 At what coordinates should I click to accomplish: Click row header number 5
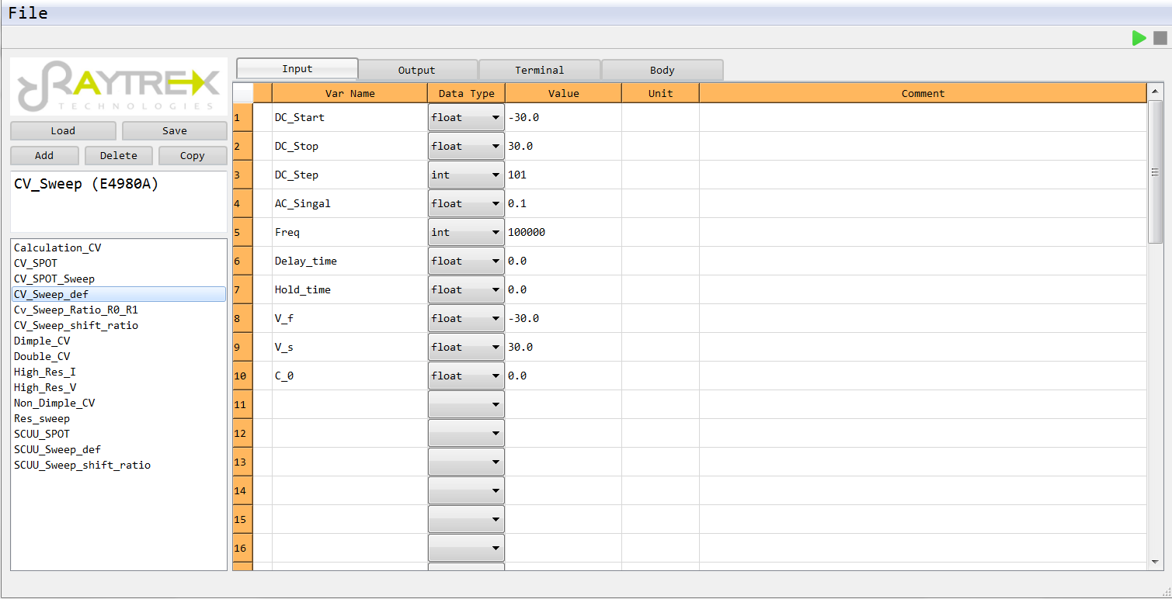click(x=242, y=232)
